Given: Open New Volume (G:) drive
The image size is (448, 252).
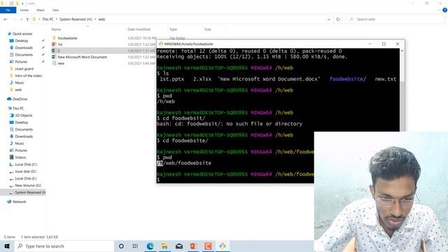Looking at the screenshot, I should tap(28, 185).
